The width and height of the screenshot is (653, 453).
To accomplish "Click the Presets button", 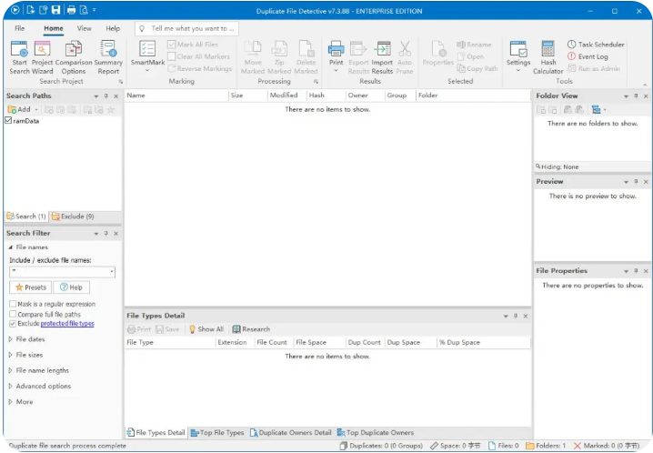I will [30, 287].
